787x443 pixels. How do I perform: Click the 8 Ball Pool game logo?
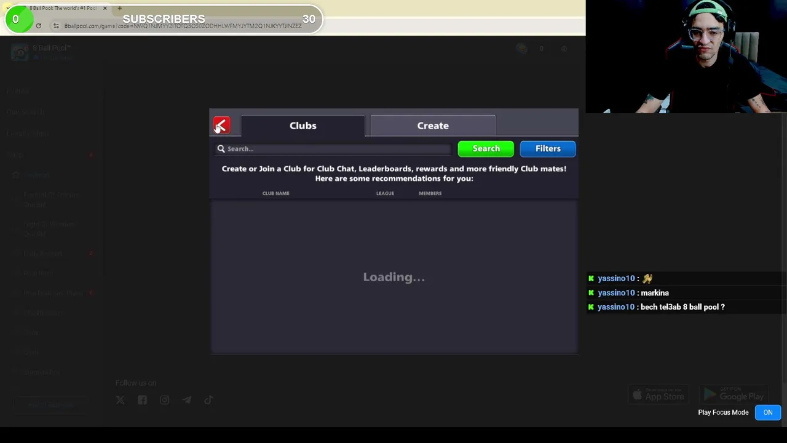click(x=20, y=52)
